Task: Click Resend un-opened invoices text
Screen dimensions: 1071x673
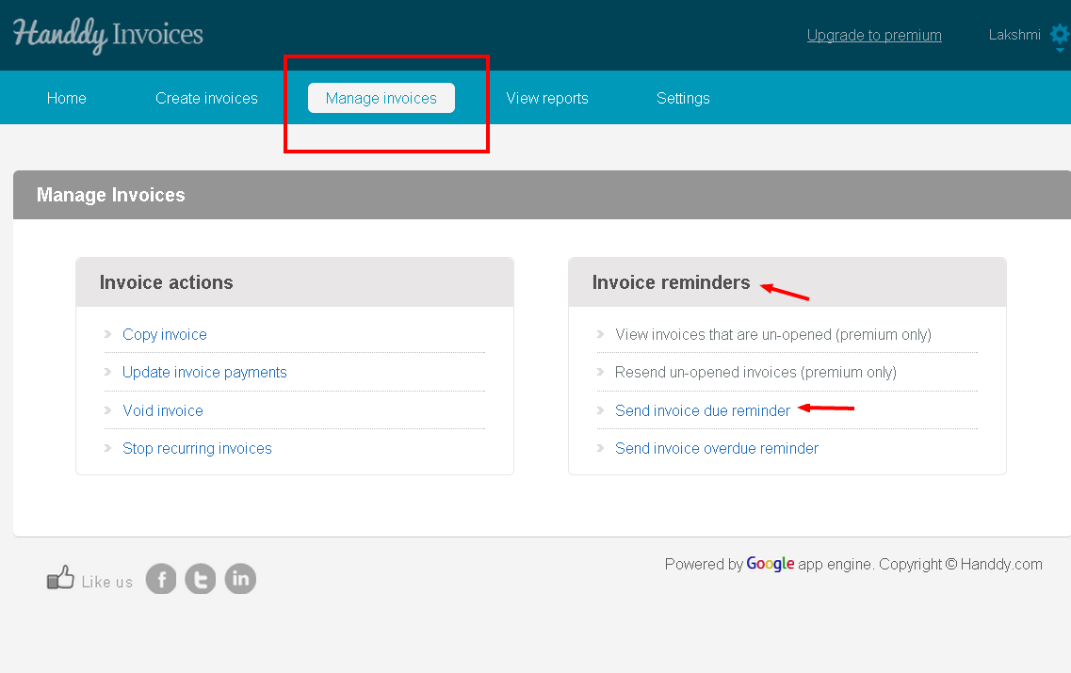Action: tap(755, 372)
